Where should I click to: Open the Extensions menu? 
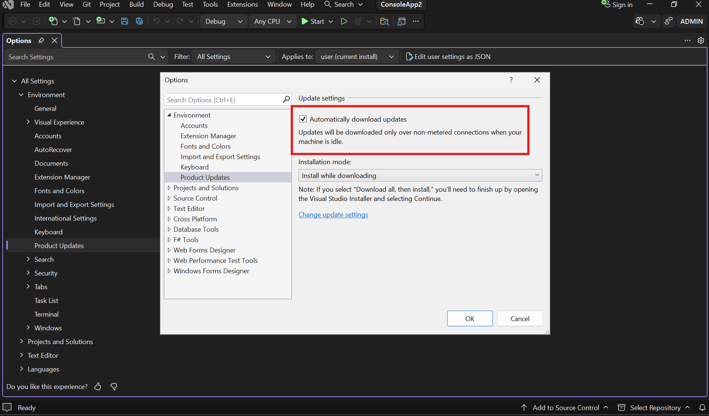[x=243, y=4]
